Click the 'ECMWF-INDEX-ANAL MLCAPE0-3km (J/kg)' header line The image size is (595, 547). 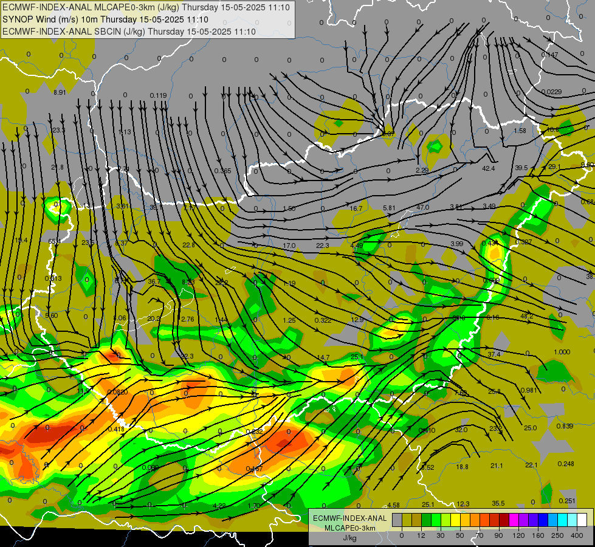(x=146, y=7)
